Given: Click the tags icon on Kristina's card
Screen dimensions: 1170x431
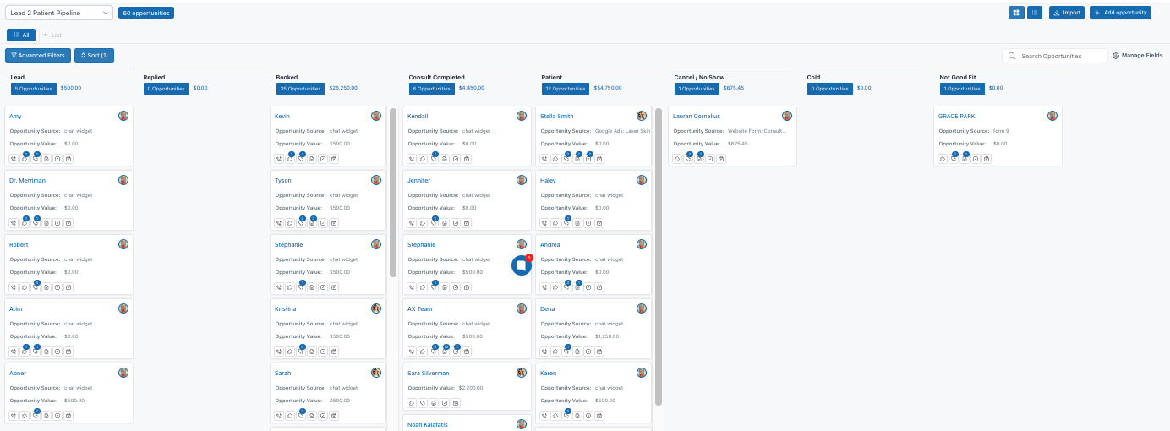Looking at the screenshot, I should [x=302, y=352].
